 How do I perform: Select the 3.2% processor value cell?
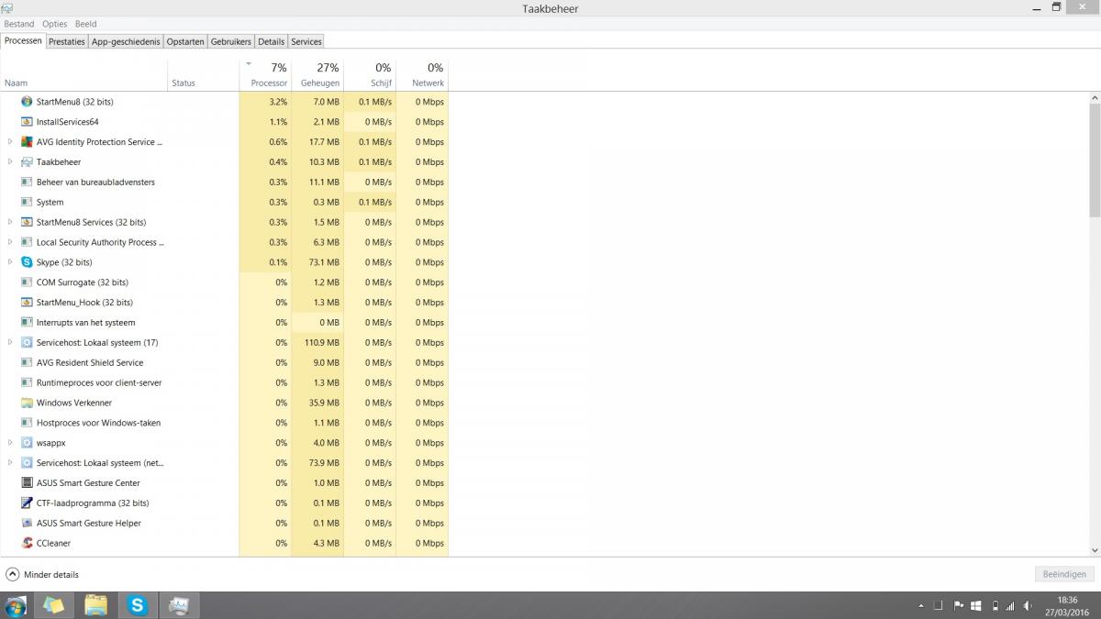[x=265, y=102]
